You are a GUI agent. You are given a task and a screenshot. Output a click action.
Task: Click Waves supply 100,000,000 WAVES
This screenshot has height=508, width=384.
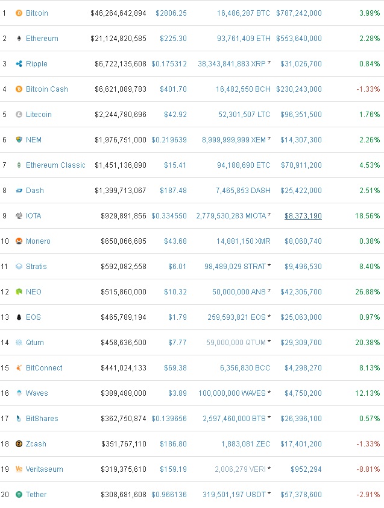232,393
